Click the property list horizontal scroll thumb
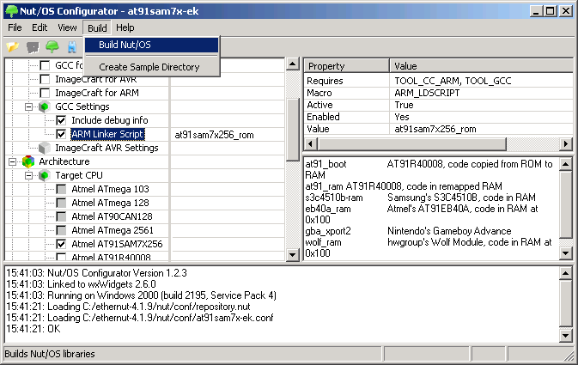This screenshot has height=365, width=578. coord(411,143)
